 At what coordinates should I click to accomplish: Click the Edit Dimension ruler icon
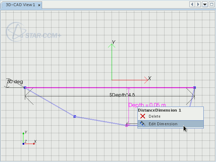pyautogui.click(x=143, y=124)
